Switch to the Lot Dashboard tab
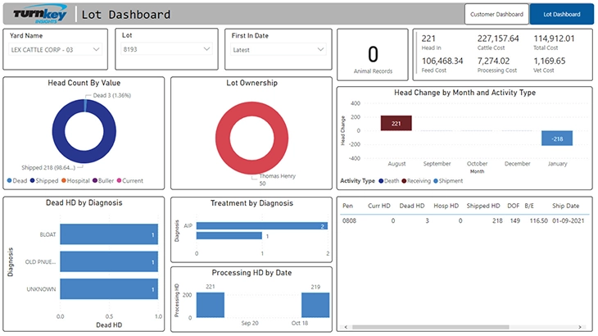This screenshot has width=598, height=336. [x=561, y=14]
